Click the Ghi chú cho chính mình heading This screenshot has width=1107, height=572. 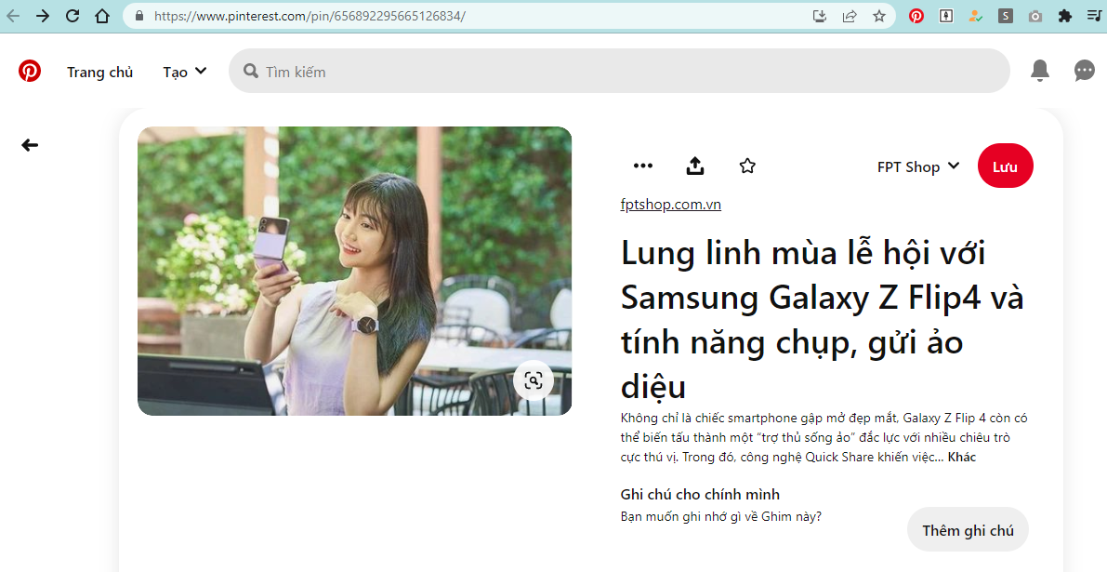pos(700,494)
